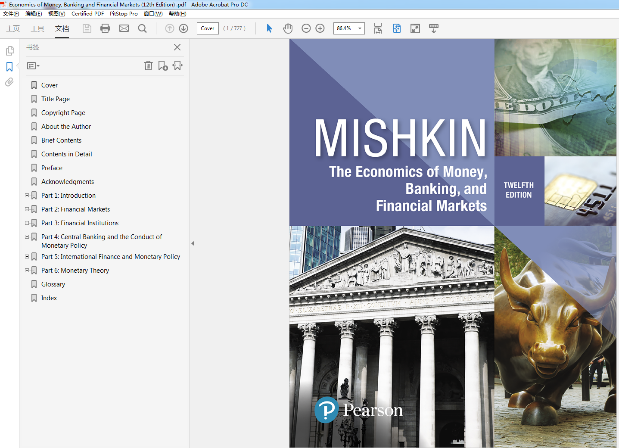
Task: Open the 窗口(W) menu
Action: point(153,14)
